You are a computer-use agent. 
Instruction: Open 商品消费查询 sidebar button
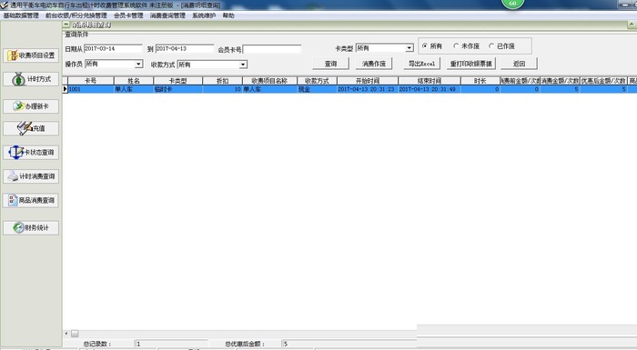[x=31, y=200]
